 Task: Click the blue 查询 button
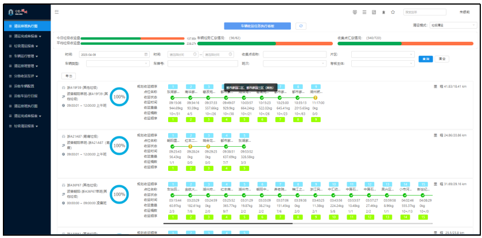(x=425, y=58)
